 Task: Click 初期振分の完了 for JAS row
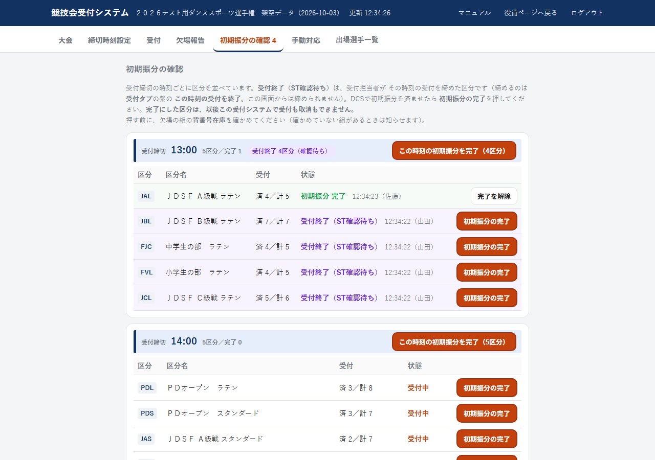pos(487,439)
